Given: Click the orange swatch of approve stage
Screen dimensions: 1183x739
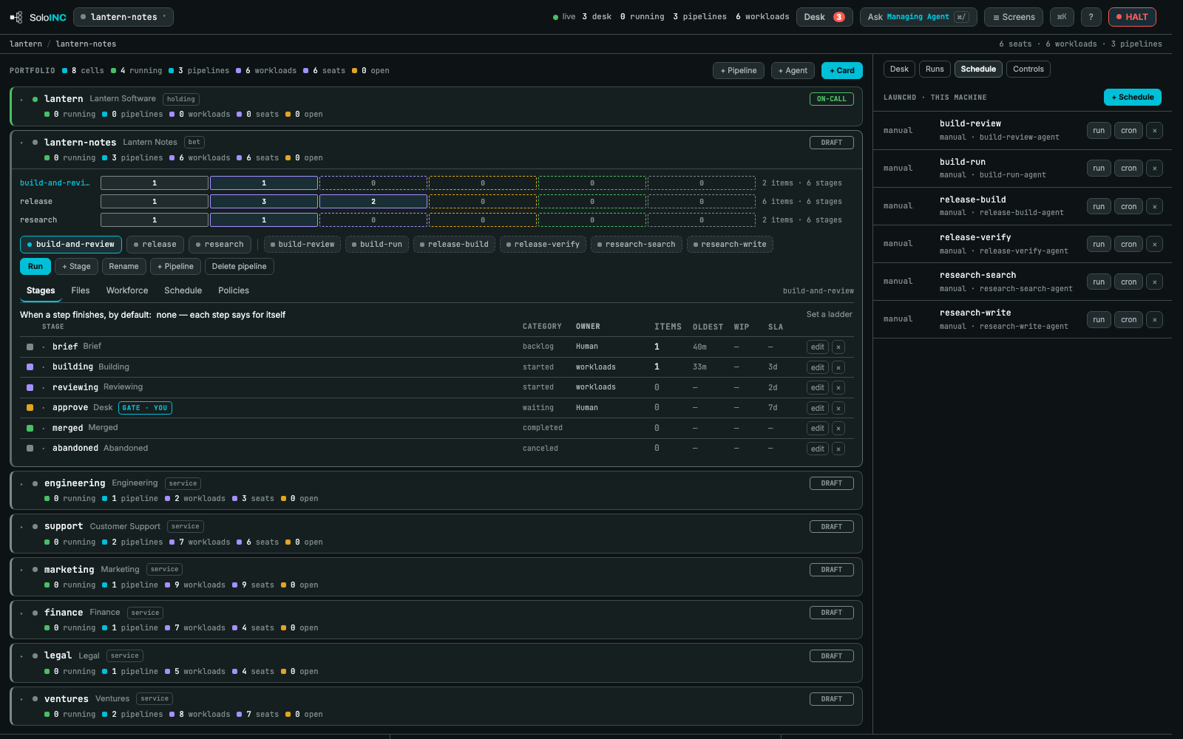Looking at the screenshot, I should point(30,408).
